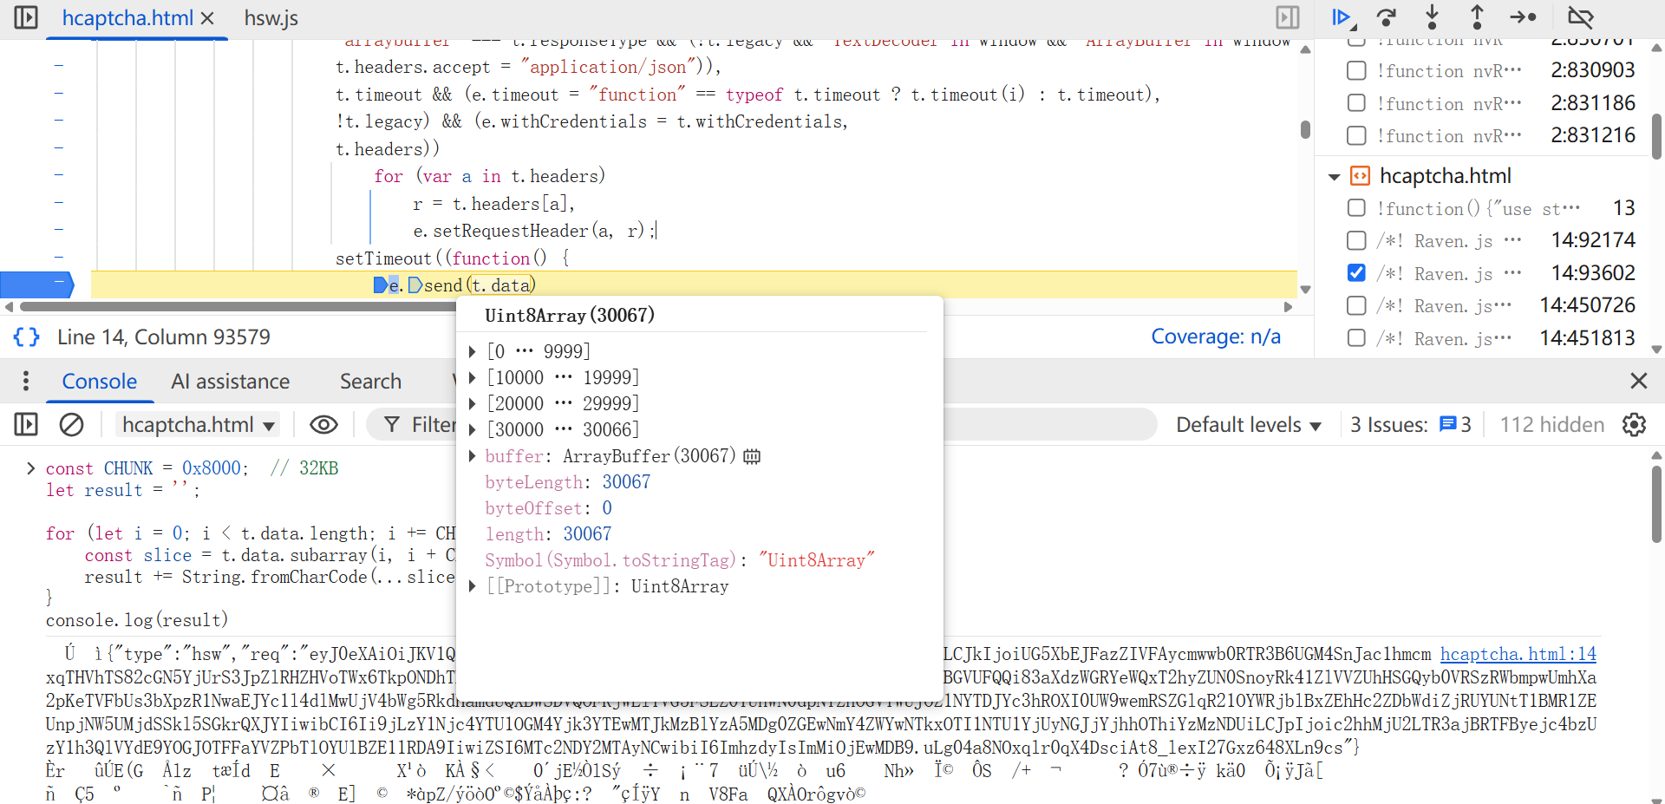
Task: Resume script execution in debugger
Action: (x=1341, y=17)
